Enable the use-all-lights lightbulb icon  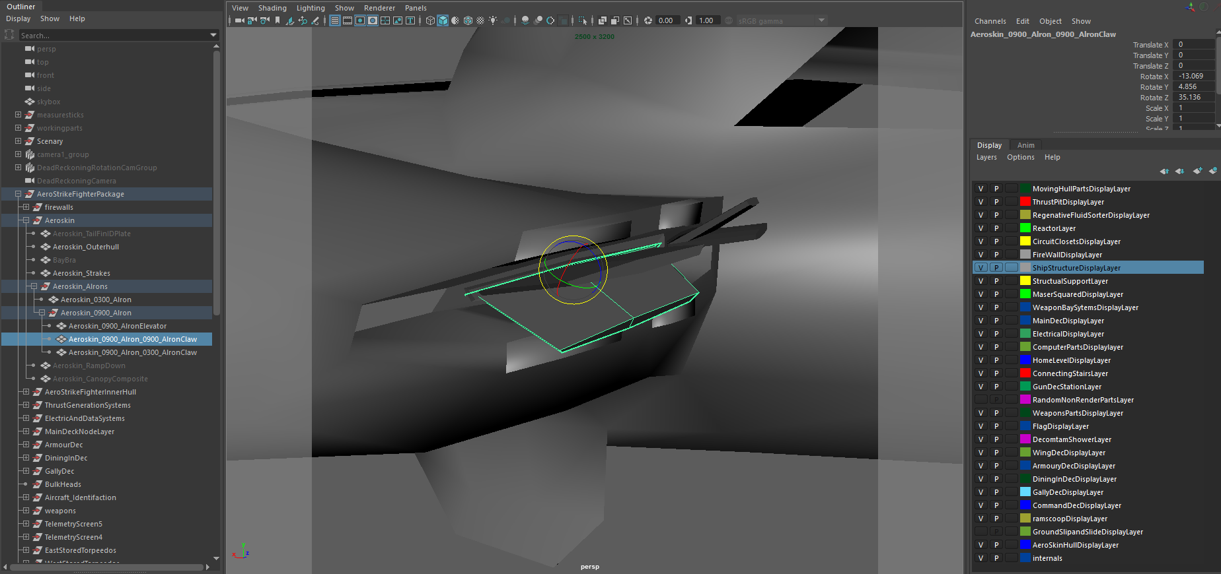[493, 20]
